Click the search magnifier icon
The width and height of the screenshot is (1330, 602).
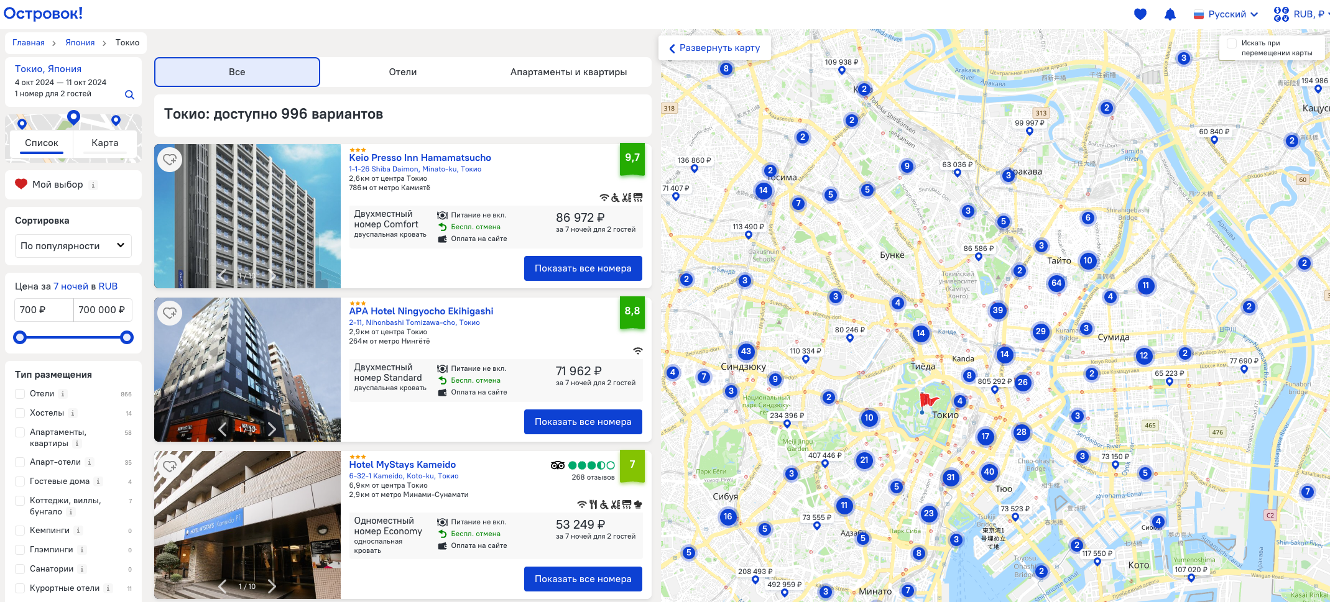coord(129,94)
